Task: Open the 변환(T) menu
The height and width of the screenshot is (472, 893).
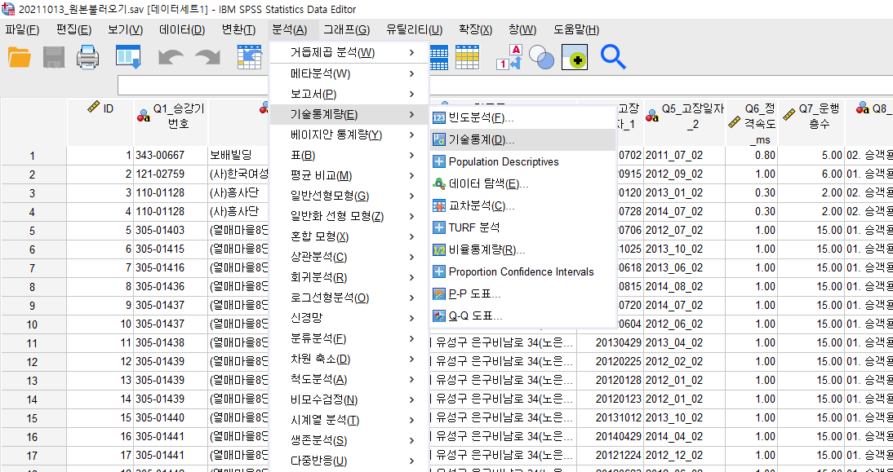Action: 238,29
